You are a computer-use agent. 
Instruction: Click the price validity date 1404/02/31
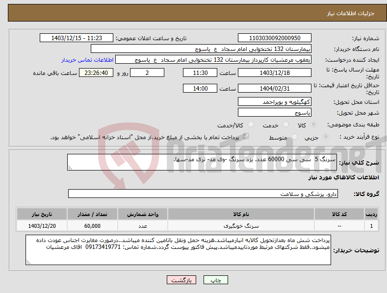(x=275, y=88)
